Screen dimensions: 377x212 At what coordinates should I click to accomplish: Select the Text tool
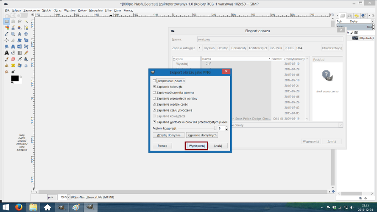7,53
